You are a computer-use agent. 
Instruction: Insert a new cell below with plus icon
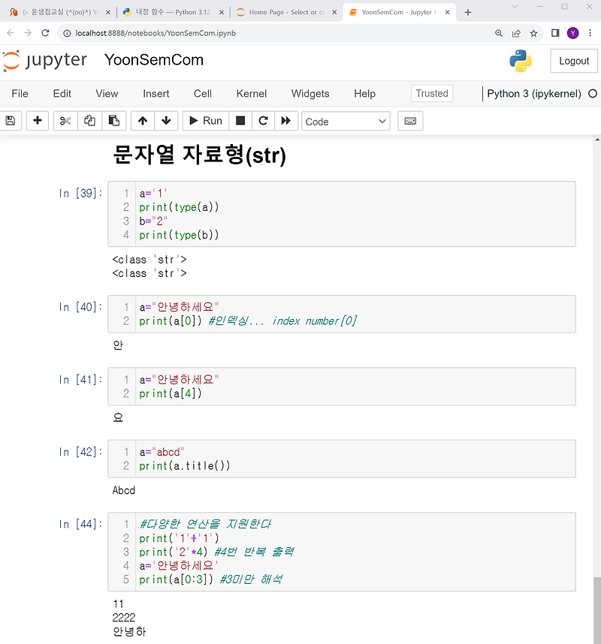click(37, 121)
